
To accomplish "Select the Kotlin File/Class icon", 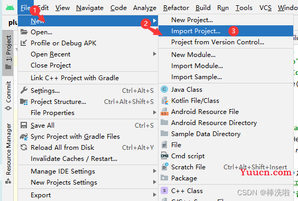I will tap(164, 101).
